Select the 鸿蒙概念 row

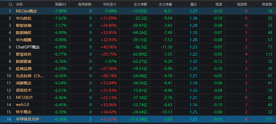[x=138, y=83]
